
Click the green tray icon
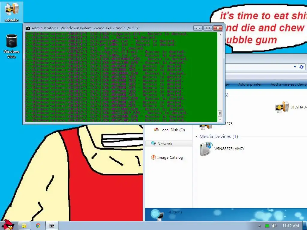coord(267,226)
